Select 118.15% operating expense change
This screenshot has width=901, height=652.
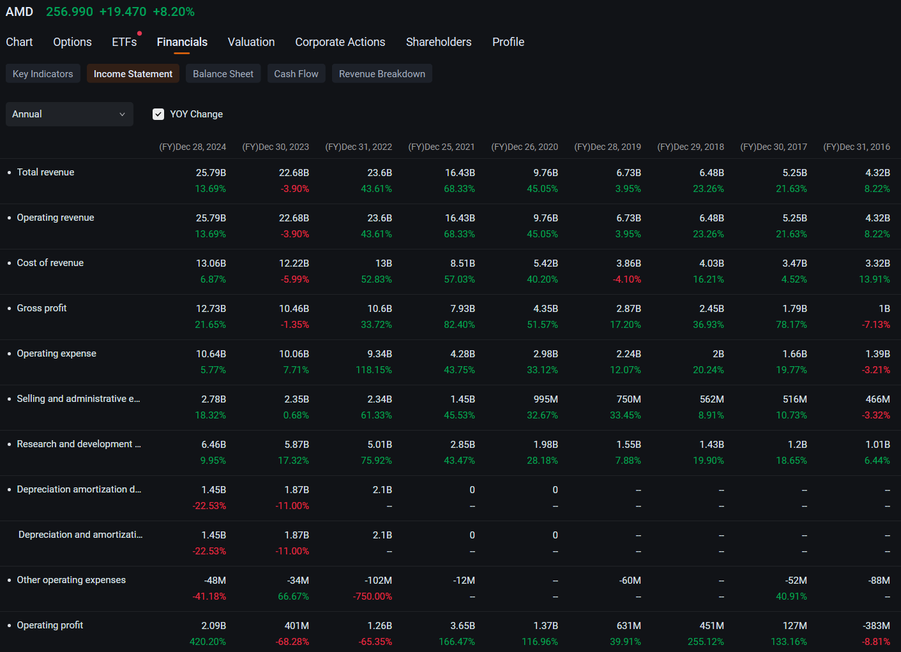click(374, 370)
